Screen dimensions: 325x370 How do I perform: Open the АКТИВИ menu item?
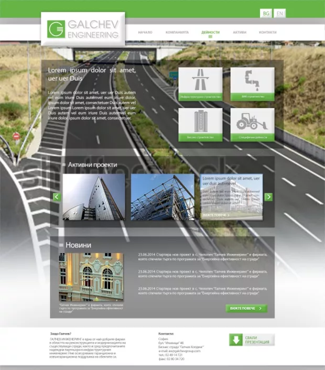click(240, 32)
